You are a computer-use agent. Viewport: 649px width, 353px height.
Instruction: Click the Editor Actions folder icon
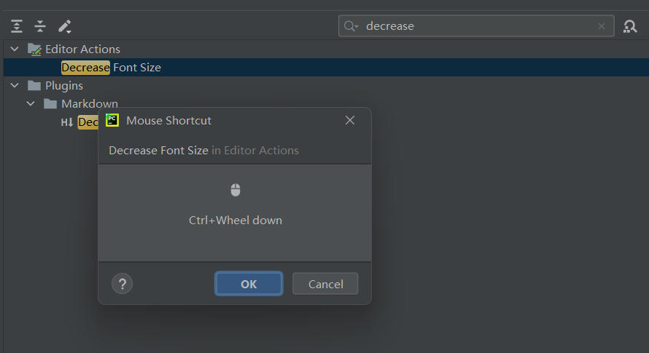[34, 49]
